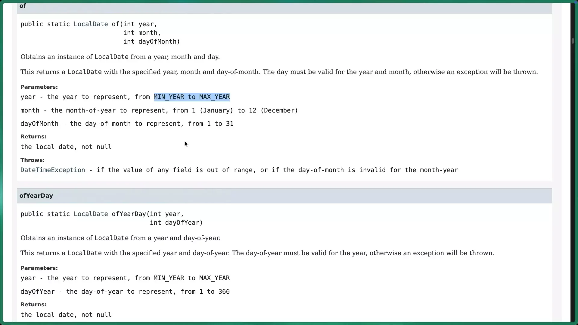Image resolution: width=578 pixels, height=325 pixels.
Task: Follow the DateTimeException link under Throws
Action: [52, 170]
